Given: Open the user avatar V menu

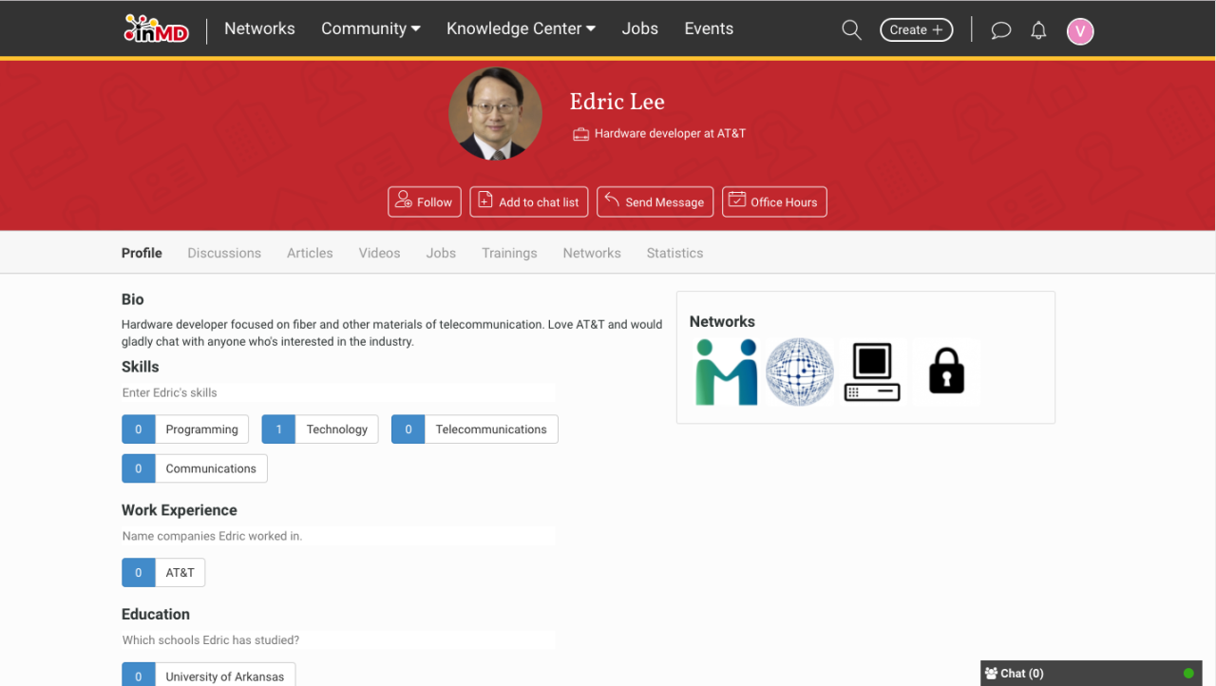Looking at the screenshot, I should point(1080,31).
